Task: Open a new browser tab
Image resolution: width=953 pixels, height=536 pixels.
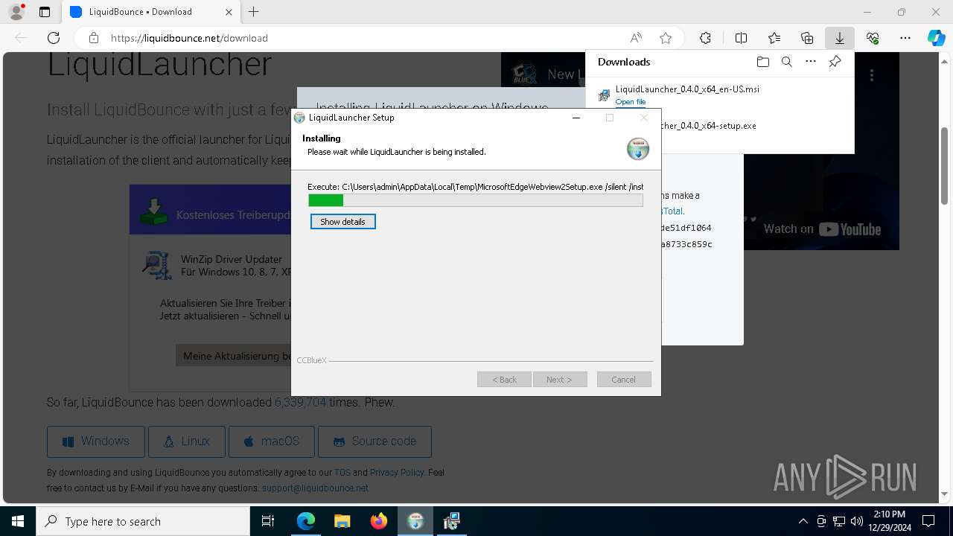Action: pyautogui.click(x=254, y=12)
